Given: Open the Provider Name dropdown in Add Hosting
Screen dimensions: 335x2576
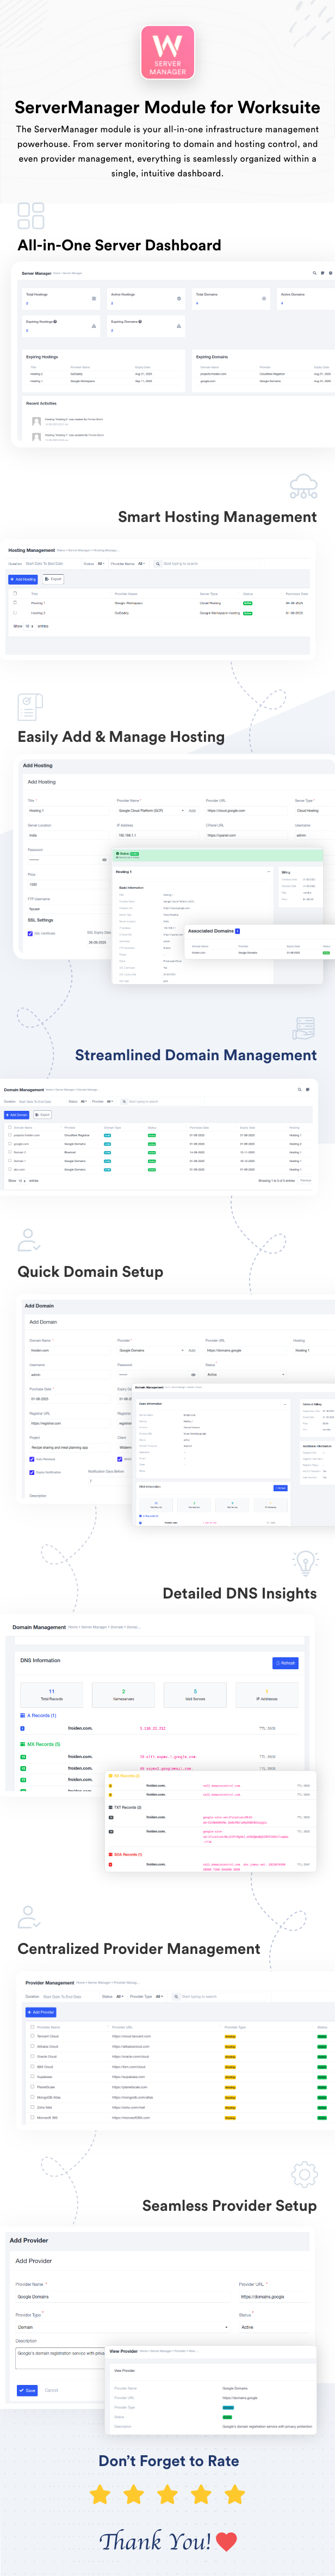Looking at the screenshot, I should click(x=150, y=811).
